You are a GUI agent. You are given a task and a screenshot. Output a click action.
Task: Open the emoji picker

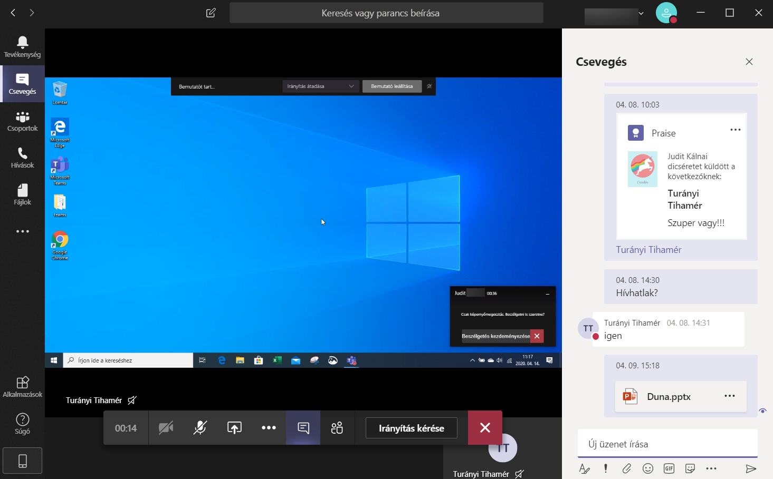pos(648,468)
